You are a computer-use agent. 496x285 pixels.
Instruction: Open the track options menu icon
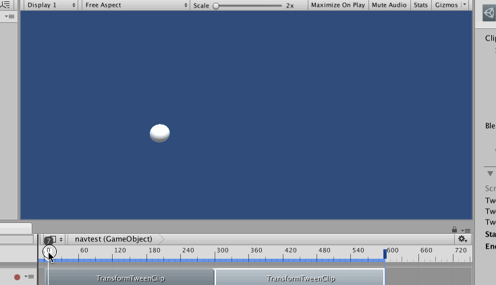(x=30, y=277)
